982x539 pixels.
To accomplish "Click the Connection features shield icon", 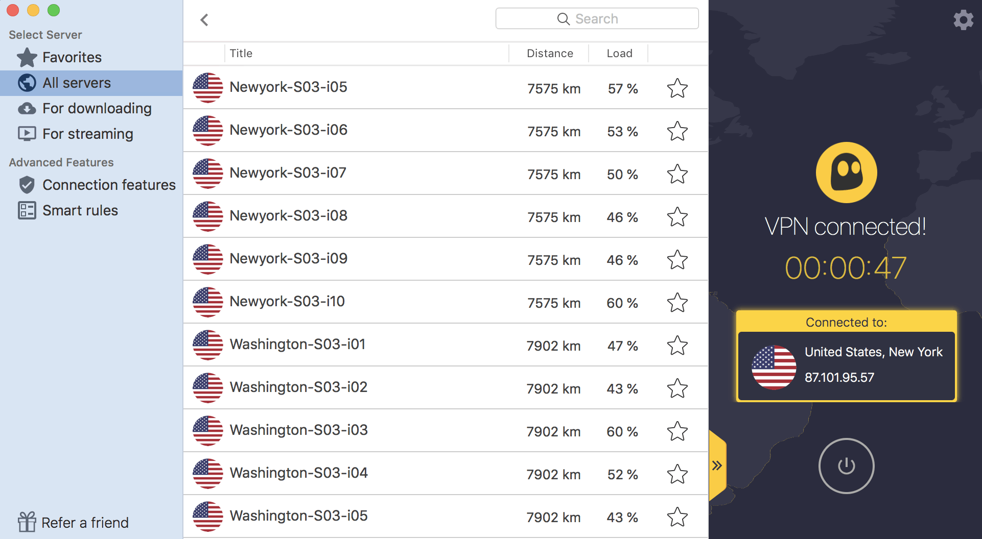I will (x=27, y=185).
